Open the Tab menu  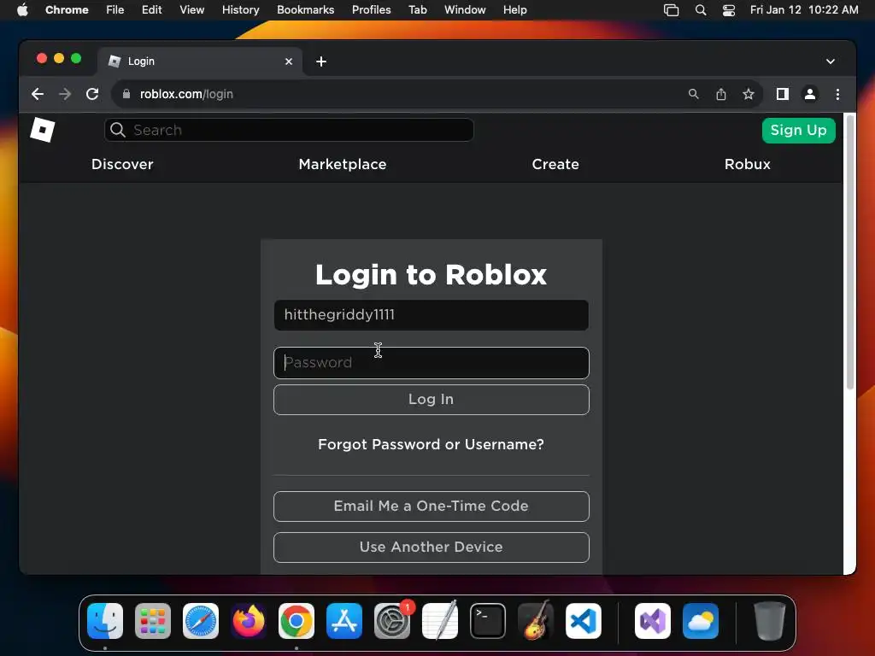(417, 9)
